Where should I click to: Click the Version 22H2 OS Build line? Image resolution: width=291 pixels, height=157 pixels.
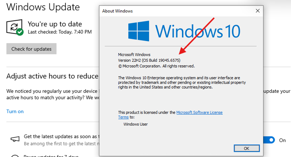149,60
